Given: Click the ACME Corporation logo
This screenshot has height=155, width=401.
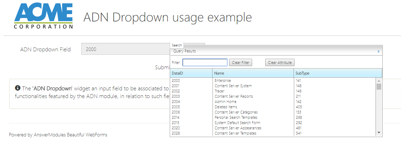Looking at the screenshot, I should click(43, 16).
